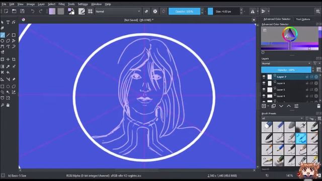Select the Pan hand tool
Viewport: 322px width, 181px height.
(x=8, y=105)
